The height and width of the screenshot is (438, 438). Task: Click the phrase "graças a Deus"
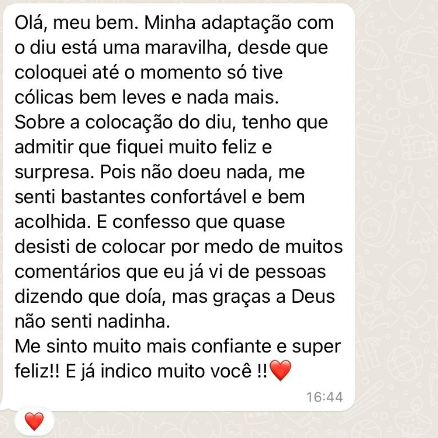coord(274,297)
